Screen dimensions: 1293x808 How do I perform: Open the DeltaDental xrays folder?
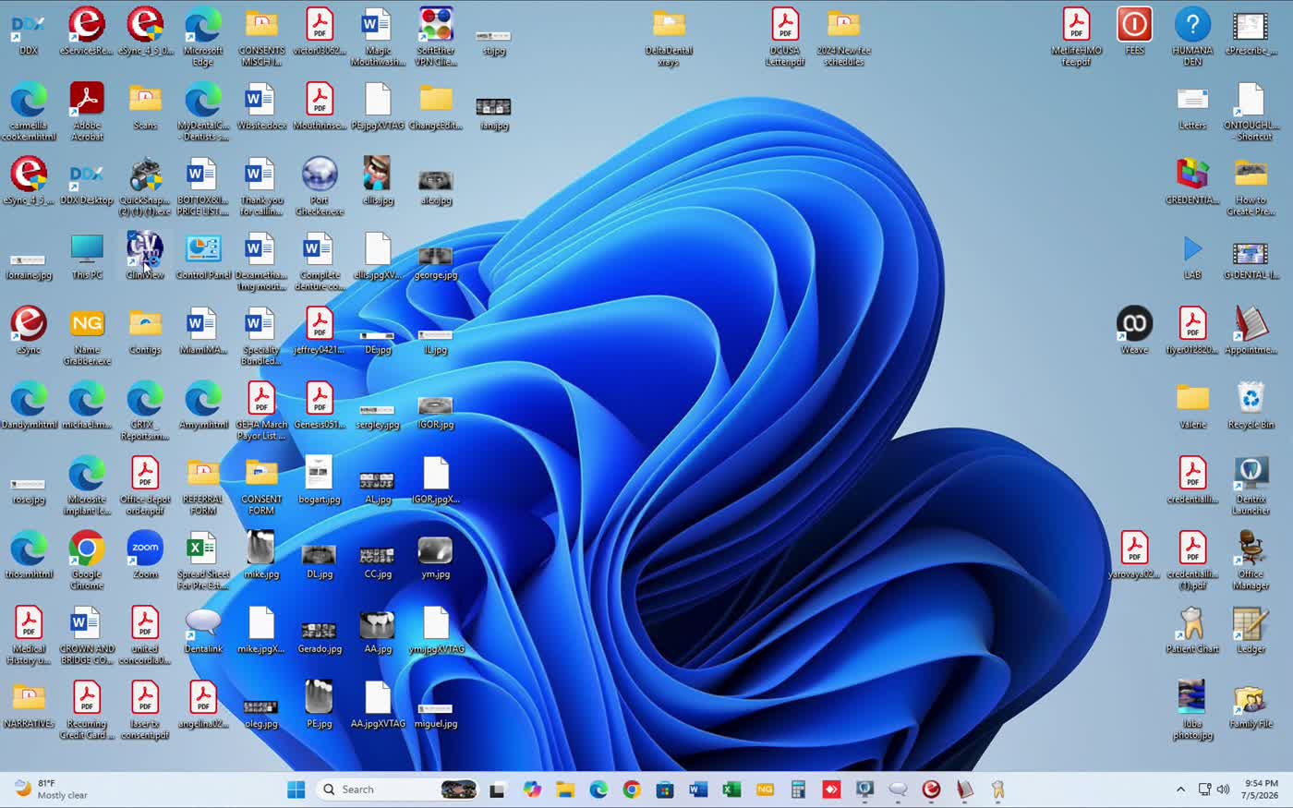[x=669, y=37]
